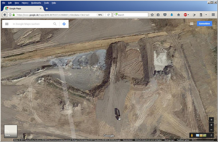Open a new browser tab
This screenshot has width=218, height=142.
point(47,8)
